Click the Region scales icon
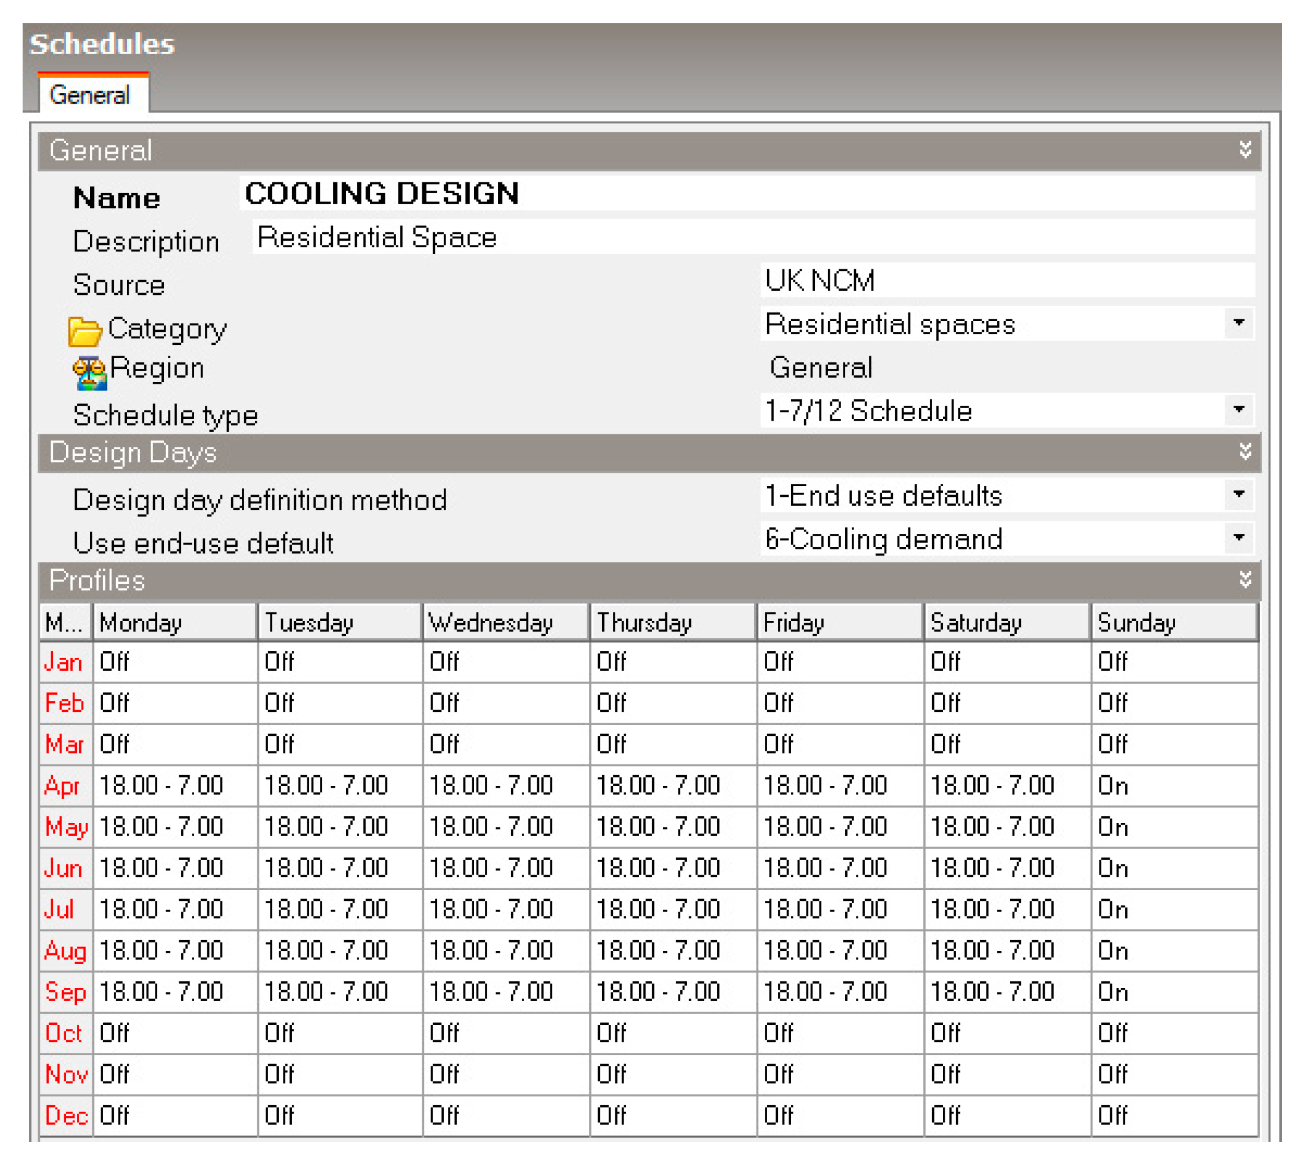 (89, 373)
